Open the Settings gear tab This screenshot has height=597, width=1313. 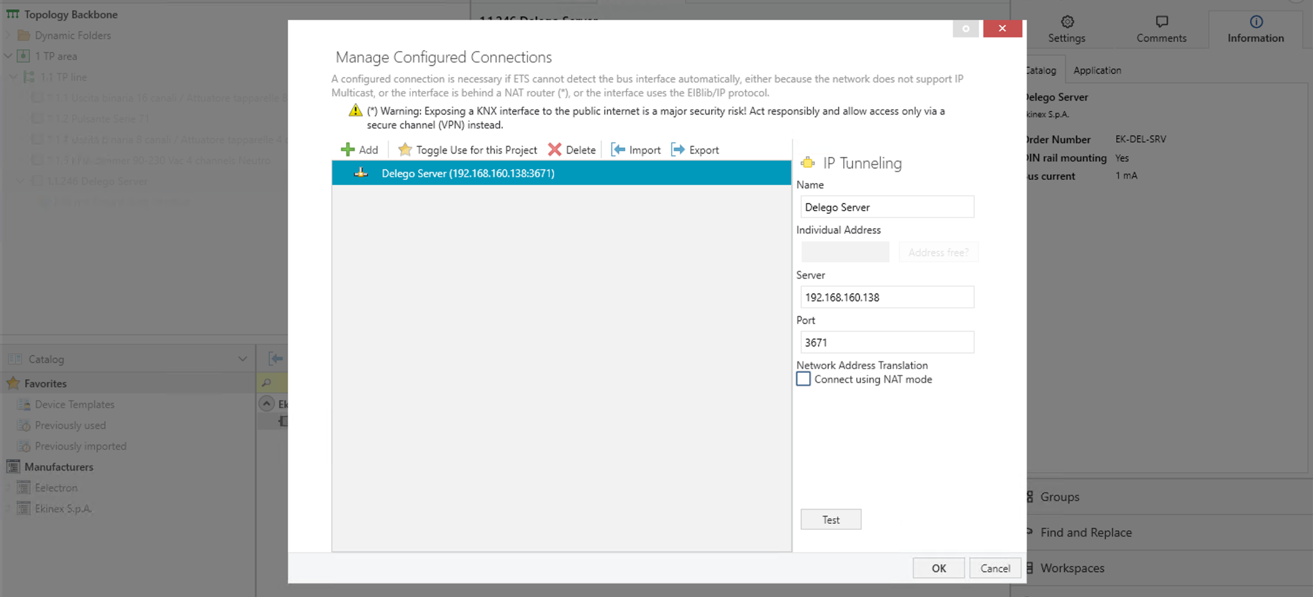[x=1067, y=29]
